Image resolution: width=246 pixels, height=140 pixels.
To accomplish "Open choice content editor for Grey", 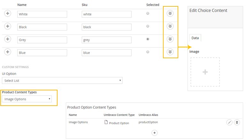I will [x=170, y=39].
